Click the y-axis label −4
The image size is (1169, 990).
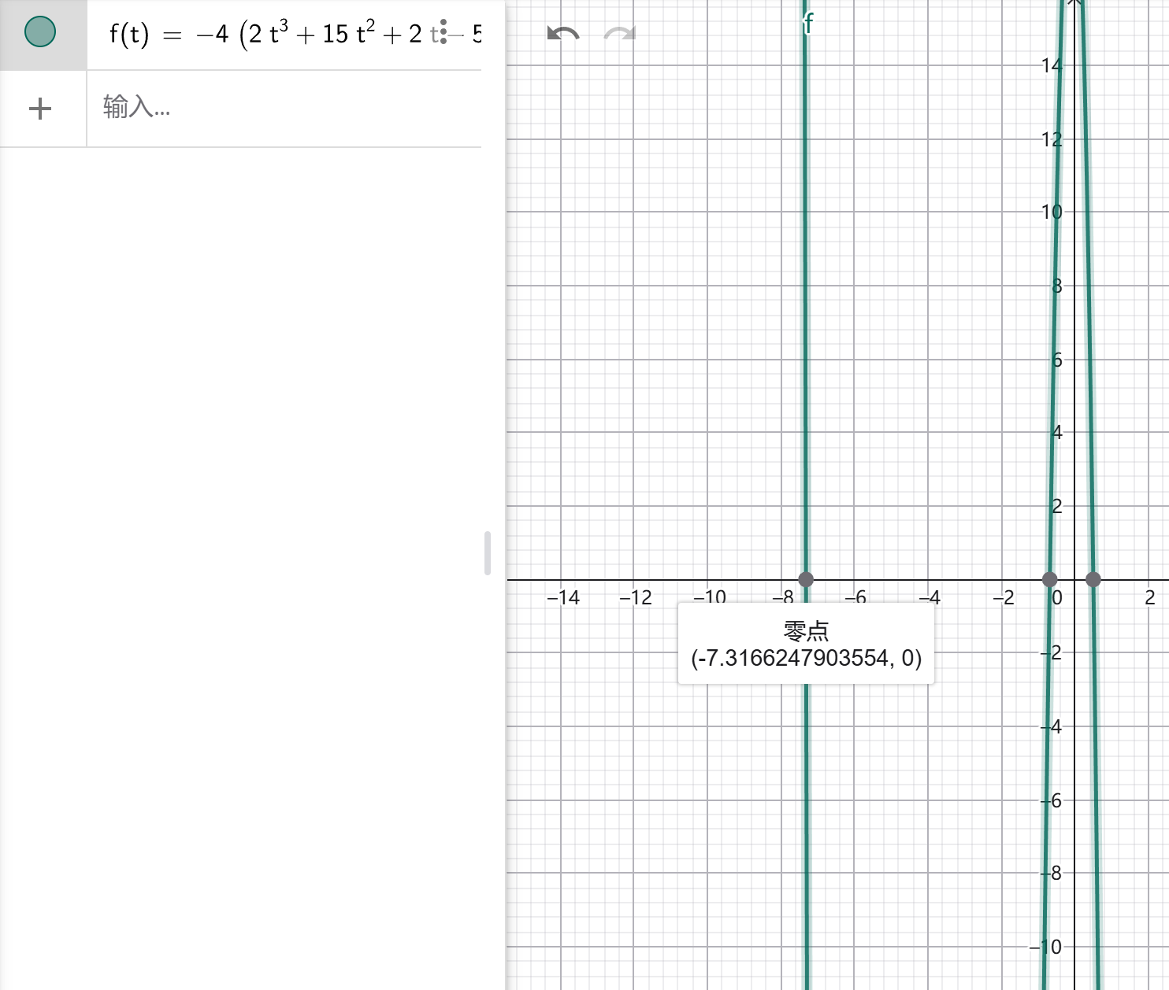[1052, 726]
